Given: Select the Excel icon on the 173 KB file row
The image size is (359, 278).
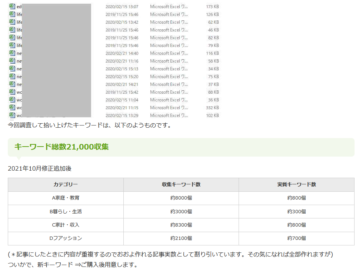Looking at the screenshot, I should click(11, 6).
